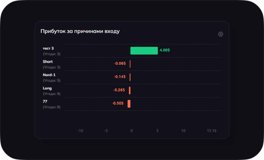
Task: Click the chart title "Прибуток за причинами входу"
Action: tap(80, 31)
